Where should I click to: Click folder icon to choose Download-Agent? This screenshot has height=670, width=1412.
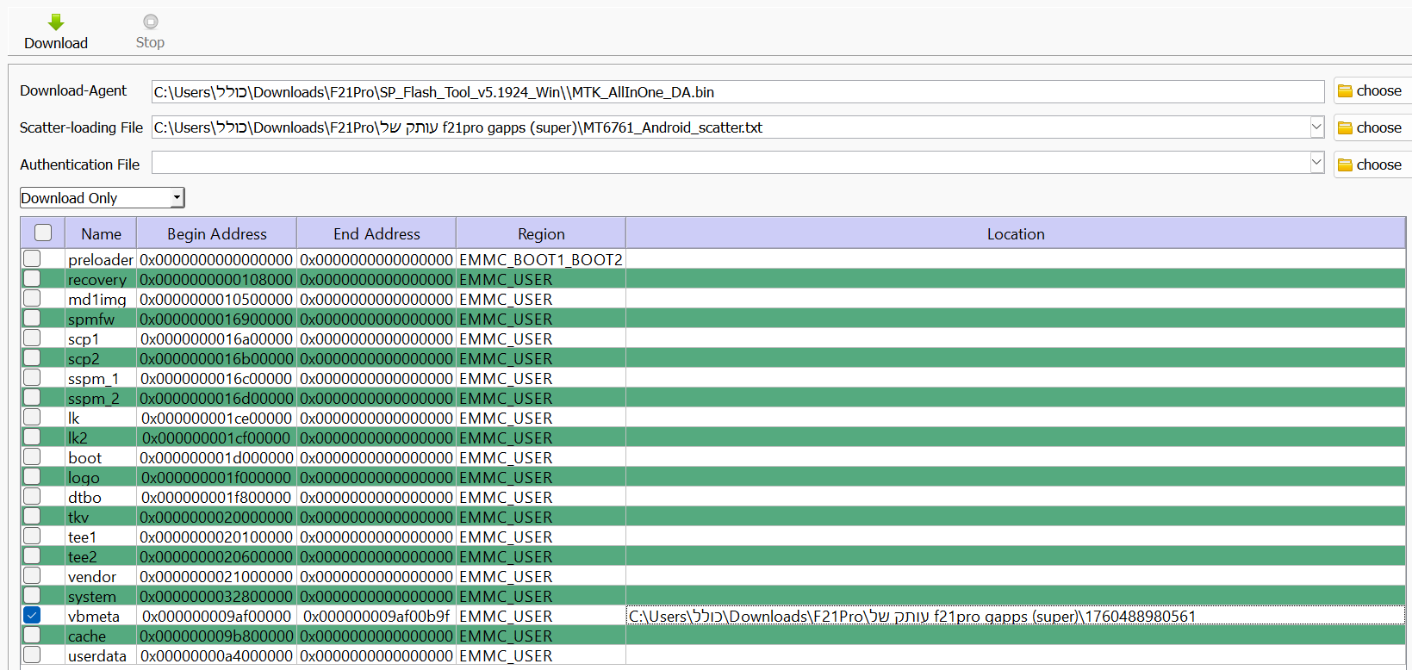click(x=1345, y=91)
